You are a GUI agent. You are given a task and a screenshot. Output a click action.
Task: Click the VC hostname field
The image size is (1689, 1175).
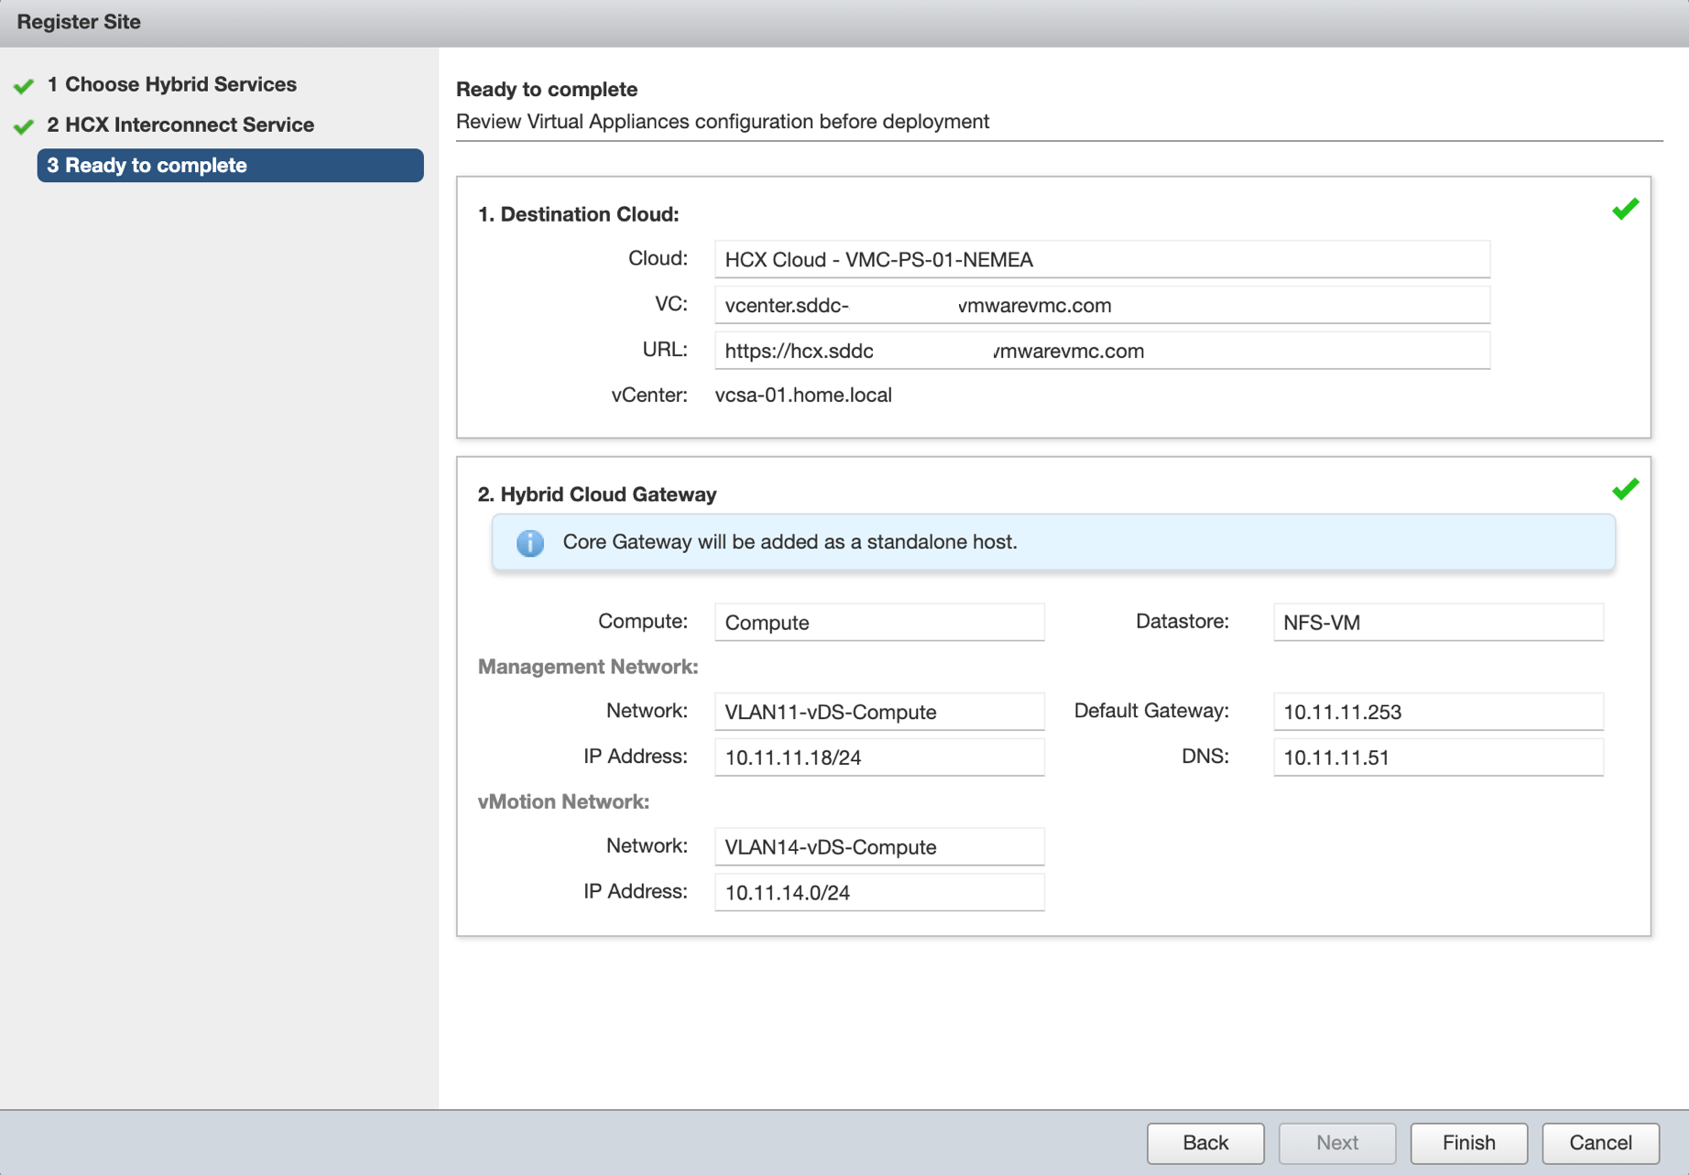1101,305
